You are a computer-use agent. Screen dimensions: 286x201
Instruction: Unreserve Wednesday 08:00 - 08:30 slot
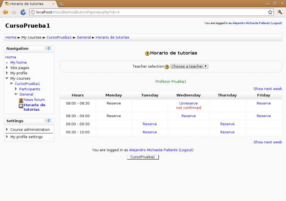click(x=188, y=103)
